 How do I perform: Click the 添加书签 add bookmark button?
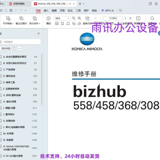[6, 49]
